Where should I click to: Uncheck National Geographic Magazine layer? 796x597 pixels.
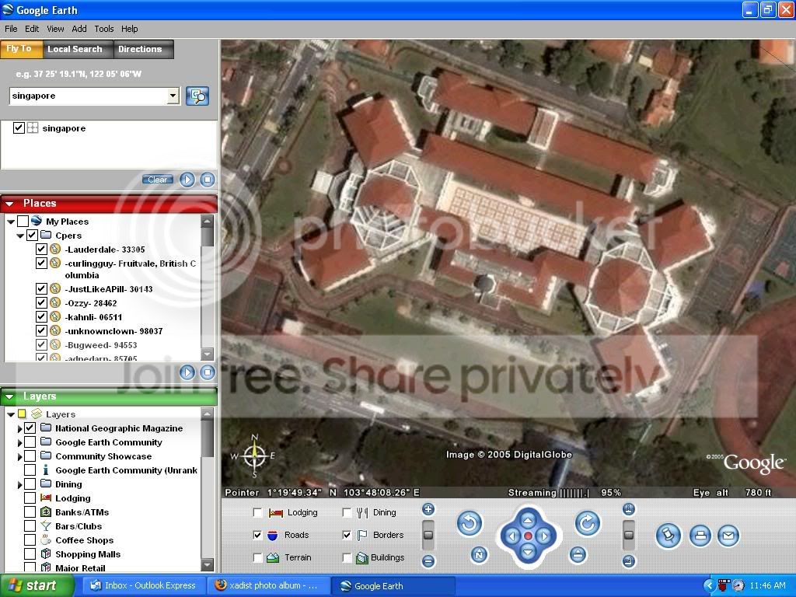point(30,428)
